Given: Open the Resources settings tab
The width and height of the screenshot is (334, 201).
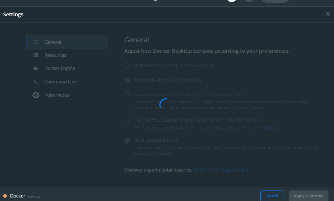Looking at the screenshot, I should click(67, 55).
